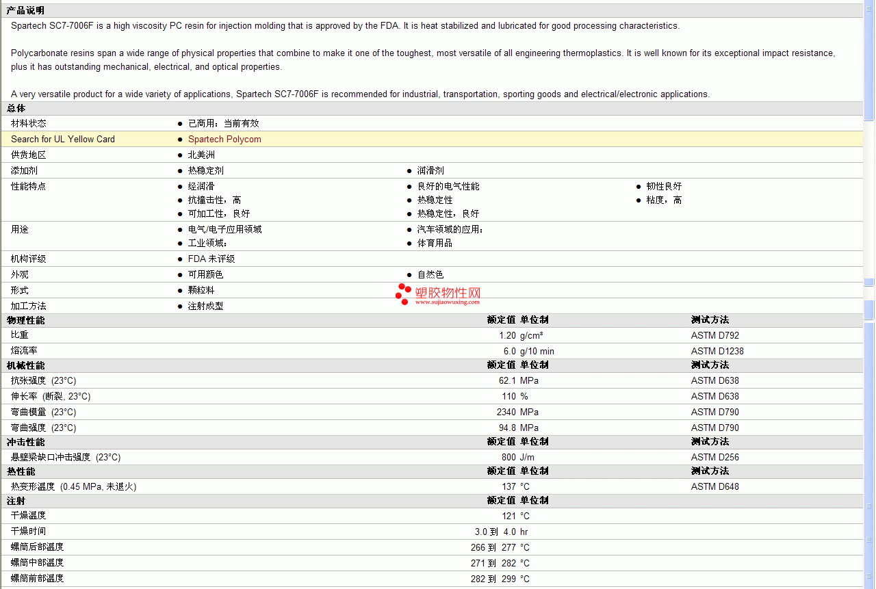Select the 供货地区 row label
Image resolution: width=876 pixels, height=589 pixels.
29,155
